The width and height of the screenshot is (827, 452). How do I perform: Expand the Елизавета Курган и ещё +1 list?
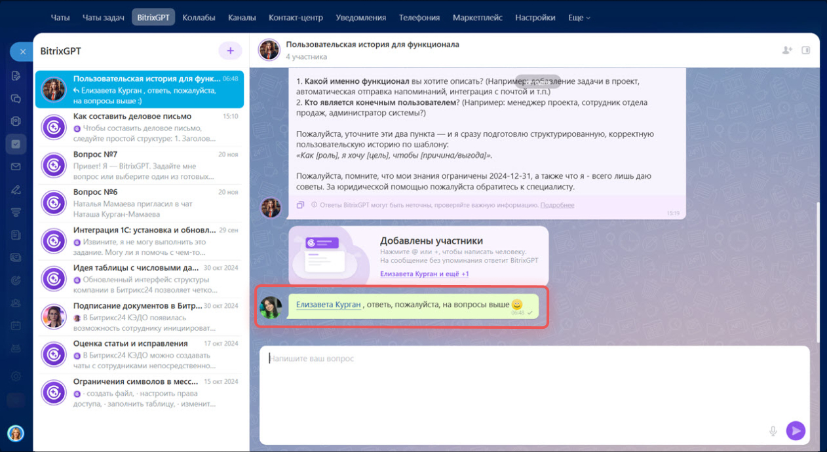(x=424, y=274)
